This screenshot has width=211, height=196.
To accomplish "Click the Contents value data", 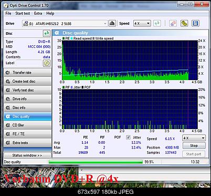I will point(47,57).
